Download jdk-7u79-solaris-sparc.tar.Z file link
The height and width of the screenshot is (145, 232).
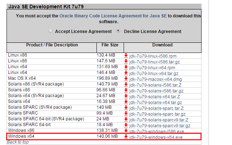click(156, 108)
